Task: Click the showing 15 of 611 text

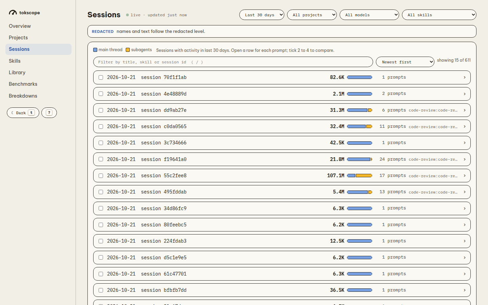Action: (454, 60)
